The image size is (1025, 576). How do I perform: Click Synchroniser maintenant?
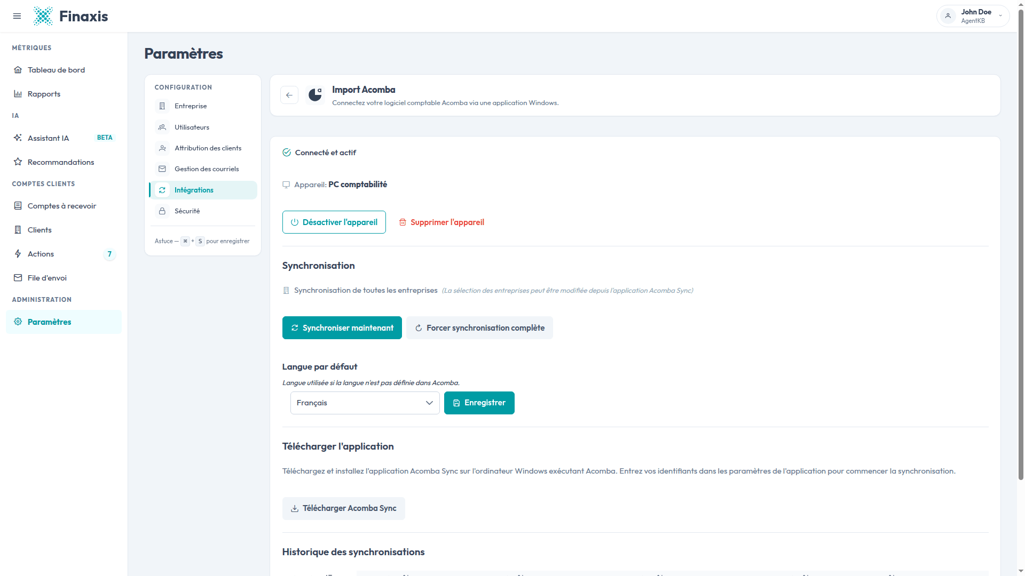[x=342, y=328]
